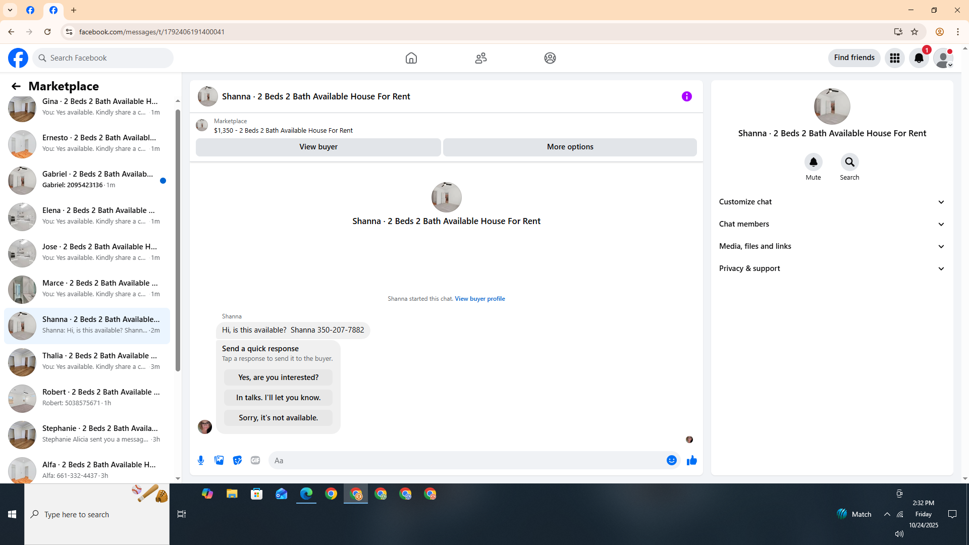Send quick reply 'Yes, are you interested?'

coord(278,377)
